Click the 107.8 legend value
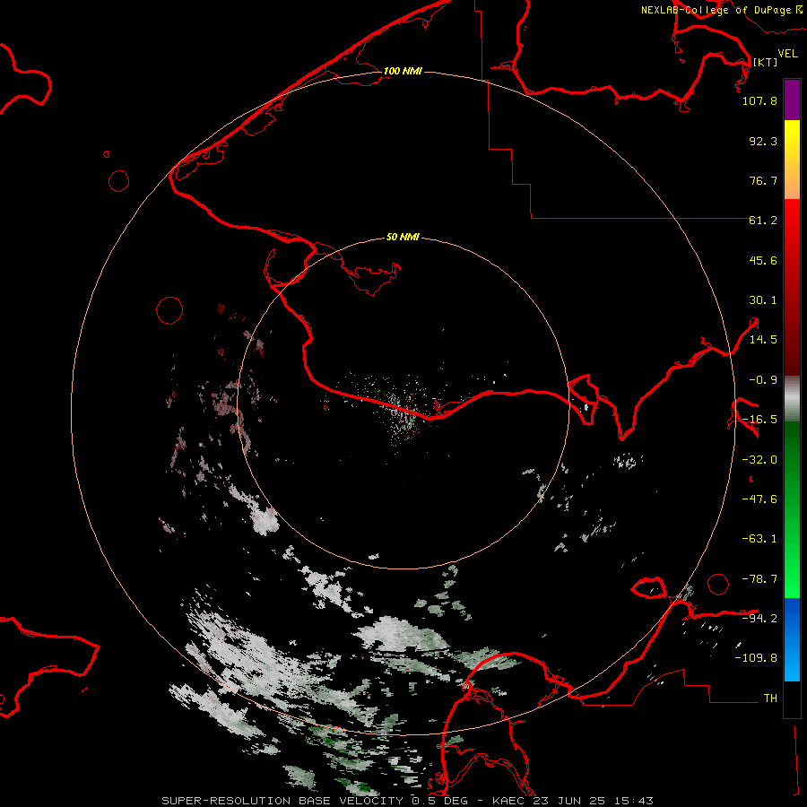This screenshot has width=807, height=807. click(759, 100)
